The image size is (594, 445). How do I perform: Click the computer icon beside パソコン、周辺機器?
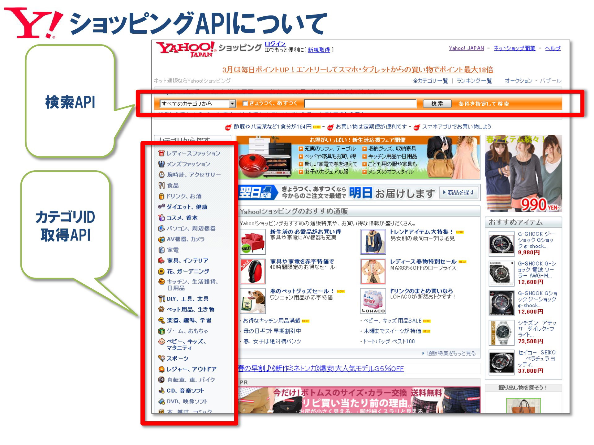pyautogui.click(x=161, y=228)
